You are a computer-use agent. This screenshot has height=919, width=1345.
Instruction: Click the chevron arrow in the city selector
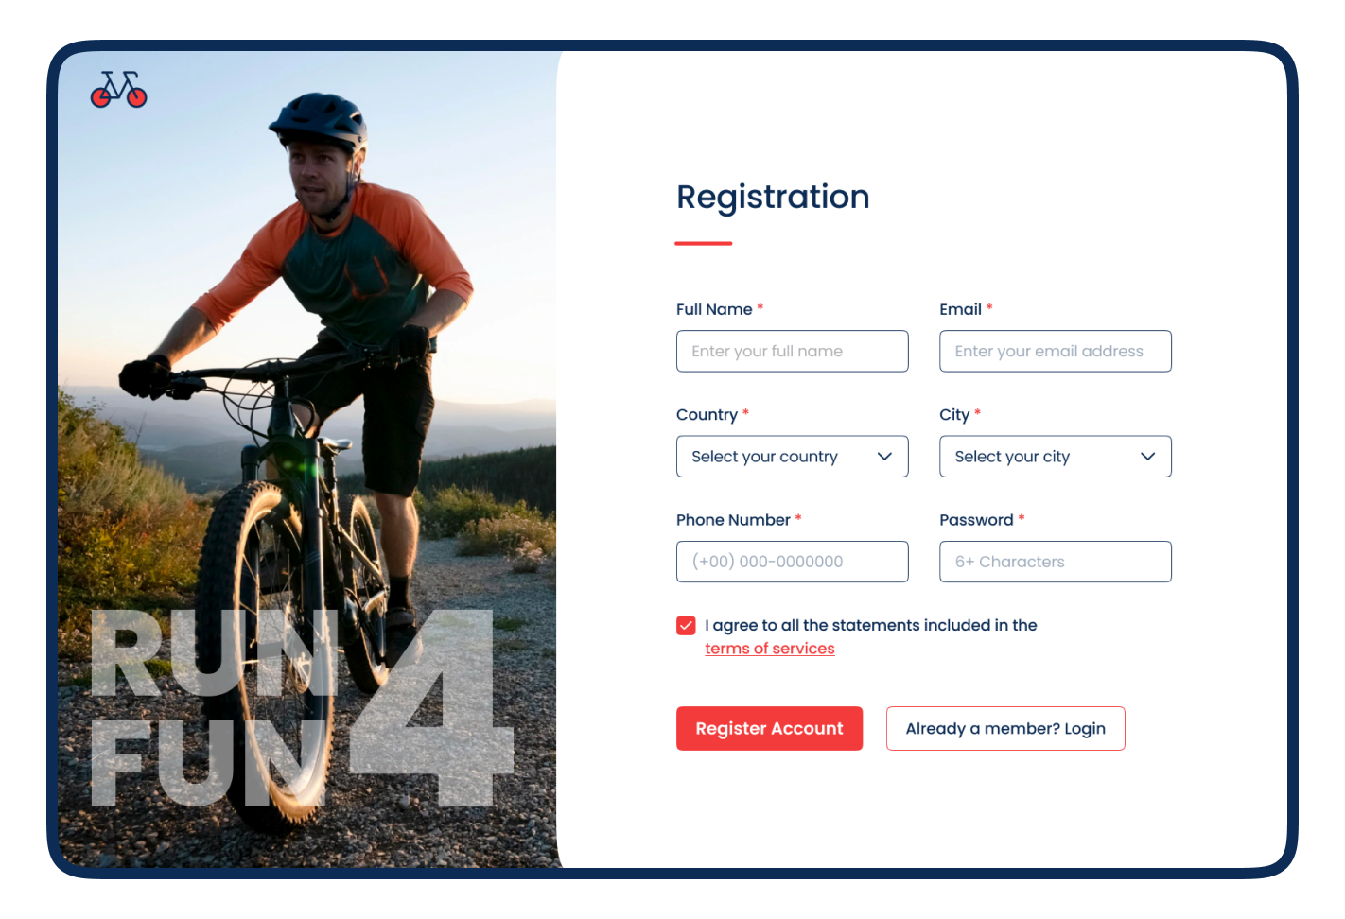1147,457
